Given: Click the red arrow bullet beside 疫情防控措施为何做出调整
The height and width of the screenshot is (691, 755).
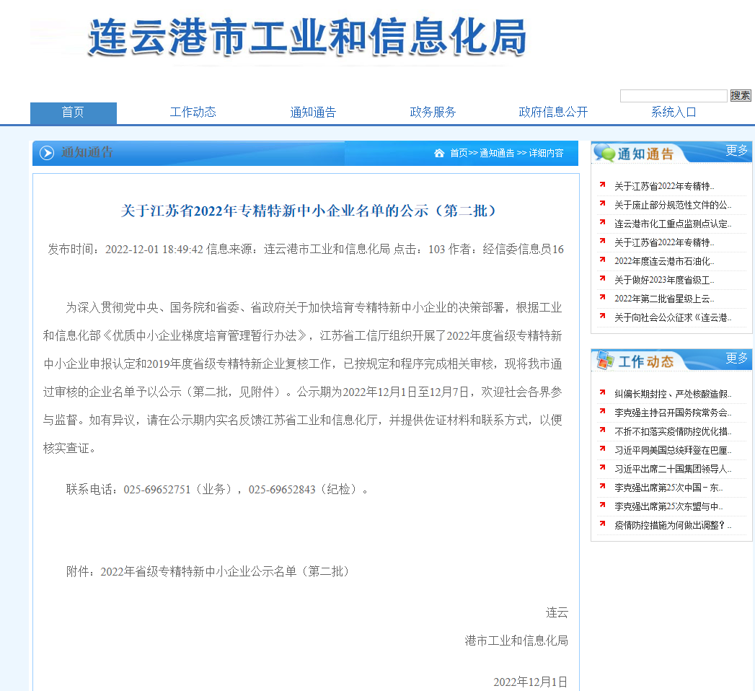Looking at the screenshot, I should point(602,524).
